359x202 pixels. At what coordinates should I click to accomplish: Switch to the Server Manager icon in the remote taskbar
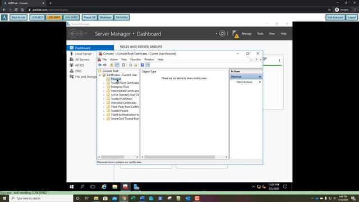tap(136, 187)
